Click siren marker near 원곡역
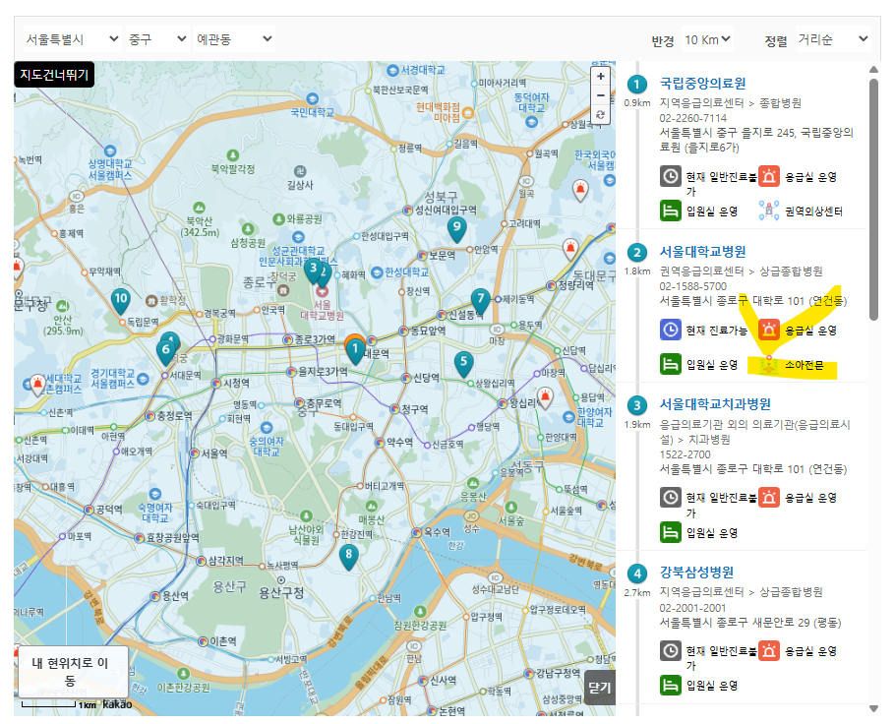894x724 pixels. pyautogui.click(x=580, y=191)
